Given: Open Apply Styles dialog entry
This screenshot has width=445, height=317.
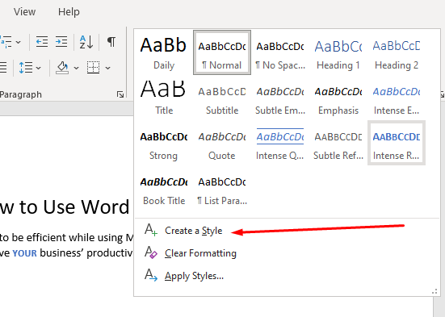Looking at the screenshot, I should [194, 276].
